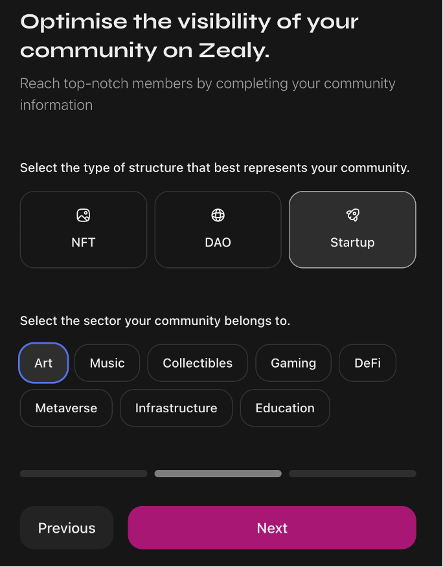
Task: Click the 'Optimise the visibility' heading
Action: point(189,36)
